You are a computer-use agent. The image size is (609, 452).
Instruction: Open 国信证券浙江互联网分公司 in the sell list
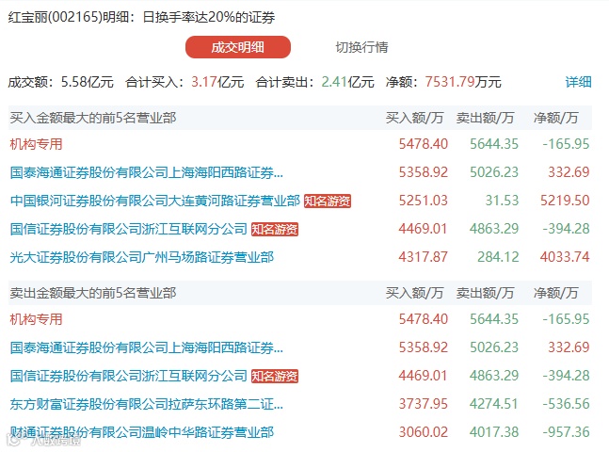(129, 376)
